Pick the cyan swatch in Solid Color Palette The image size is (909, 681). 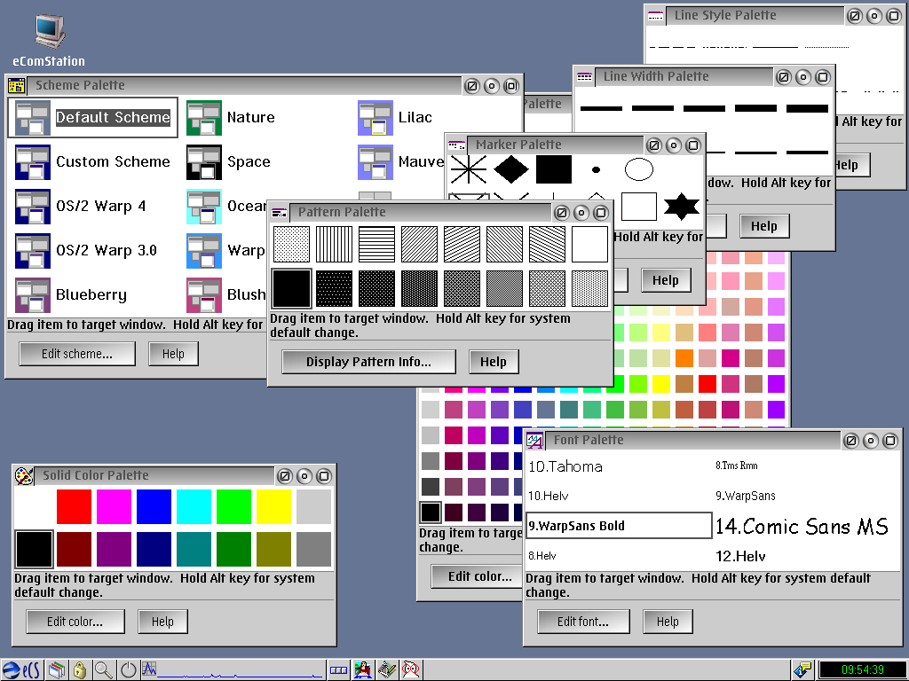point(194,506)
